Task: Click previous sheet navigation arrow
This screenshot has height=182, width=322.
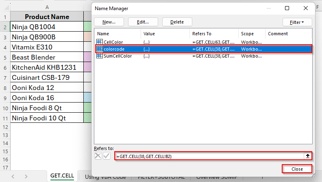Action: coord(13,176)
